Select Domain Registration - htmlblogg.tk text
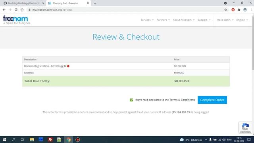The height and width of the screenshot is (143, 254). [x=45, y=66]
